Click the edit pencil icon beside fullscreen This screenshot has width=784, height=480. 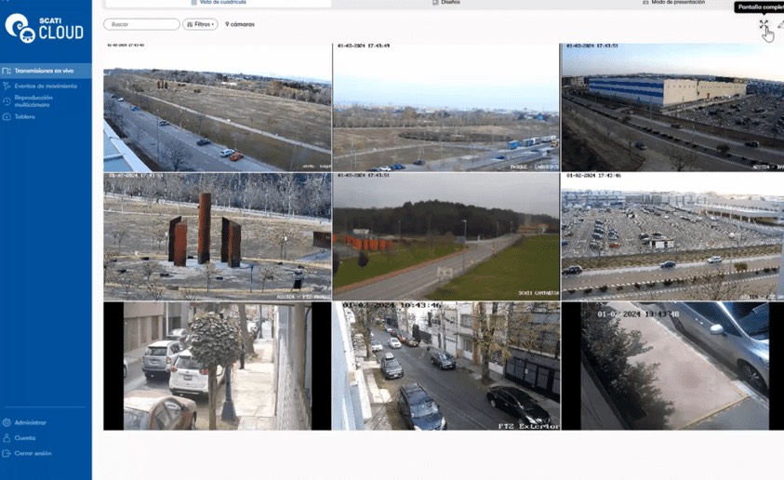[x=779, y=25]
